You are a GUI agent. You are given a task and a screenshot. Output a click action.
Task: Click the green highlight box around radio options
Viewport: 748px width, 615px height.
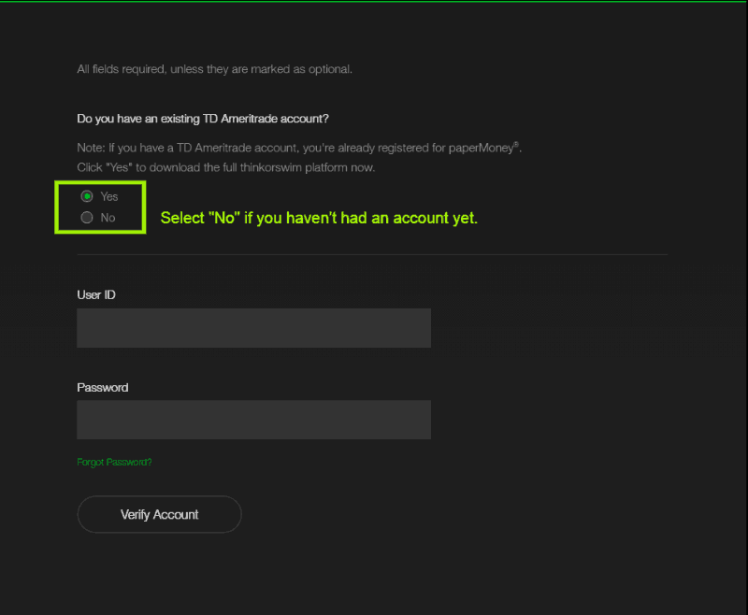[100, 232]
